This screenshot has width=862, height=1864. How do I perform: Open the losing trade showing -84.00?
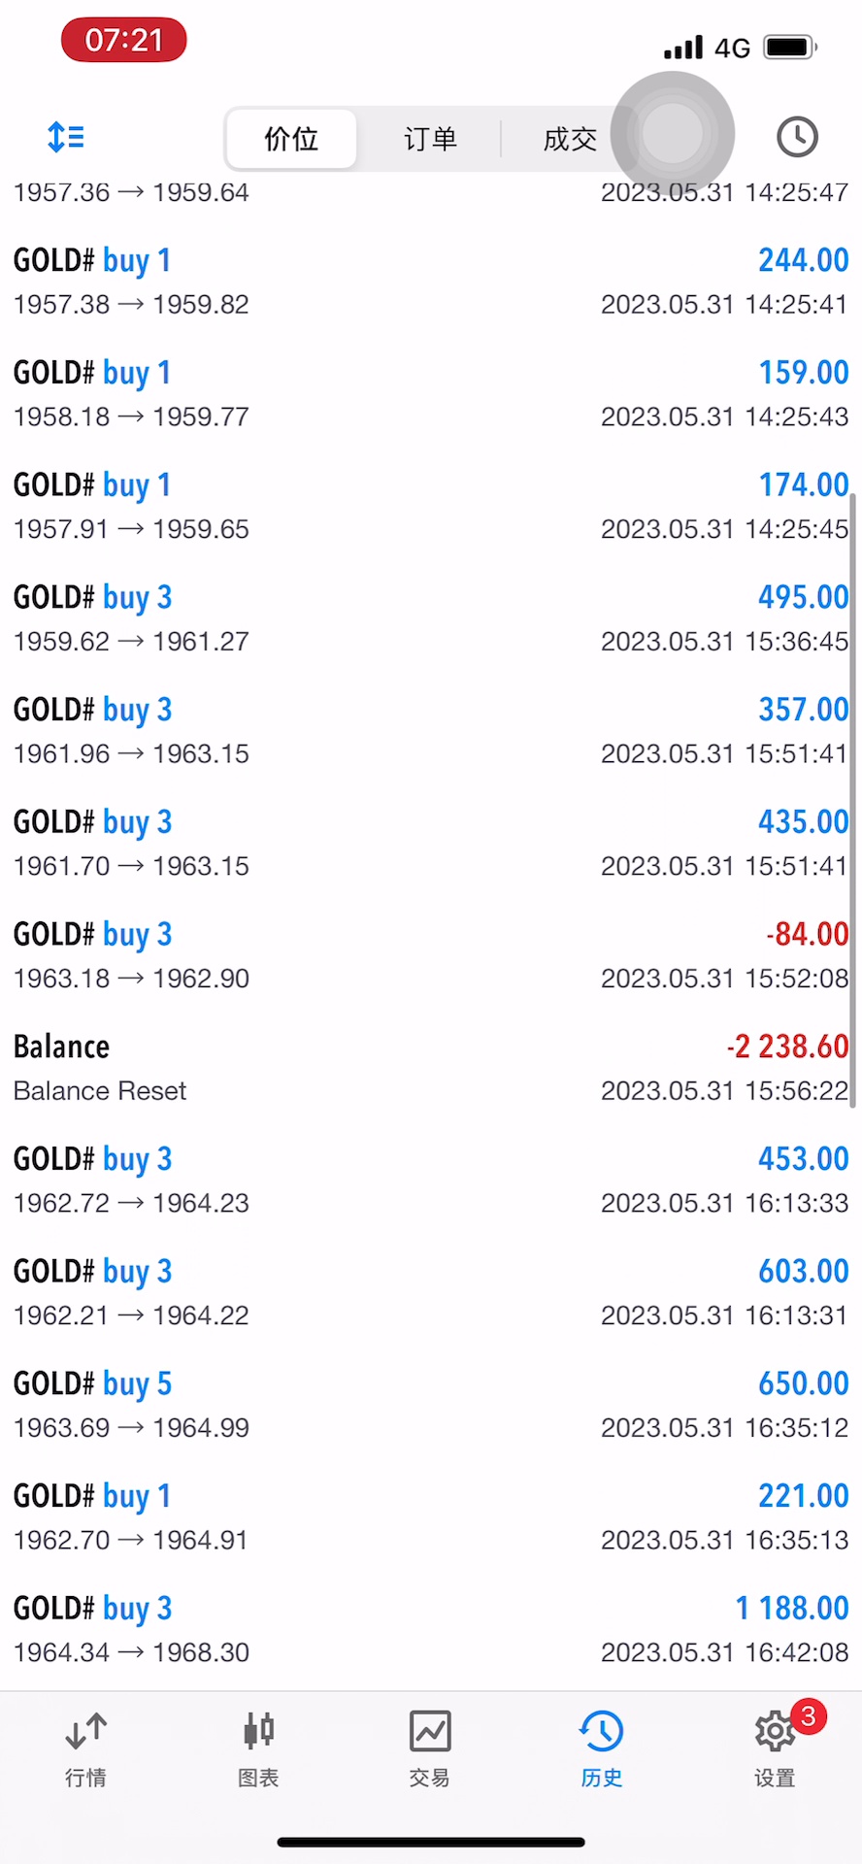tap(430, 955)
